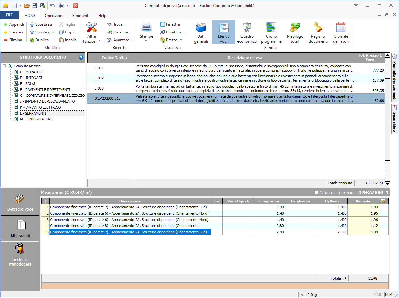Enable the Attiva multiselezione checkbox

(316, 193)
